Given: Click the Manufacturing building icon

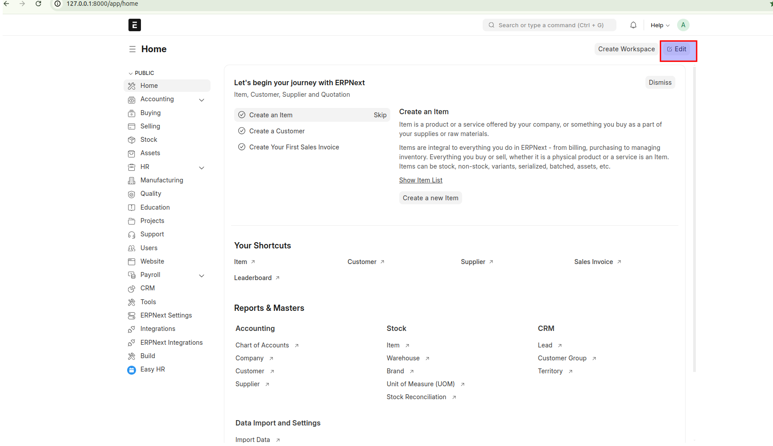Looking at the screenshot, I should click(x=132, y=181).
